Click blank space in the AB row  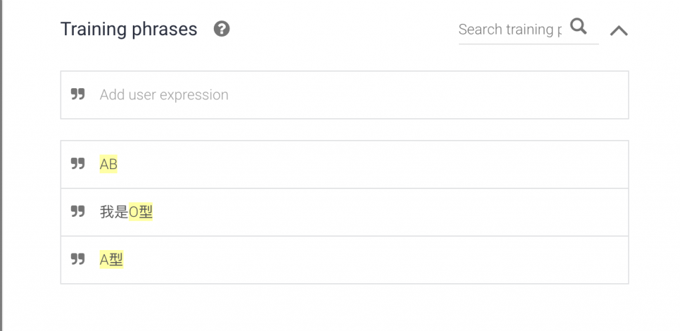372,165
